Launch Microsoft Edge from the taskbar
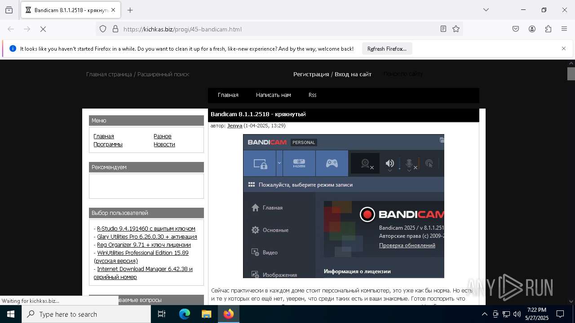The image size is (575, 323). pyautogui.click(x=185, y=314)
